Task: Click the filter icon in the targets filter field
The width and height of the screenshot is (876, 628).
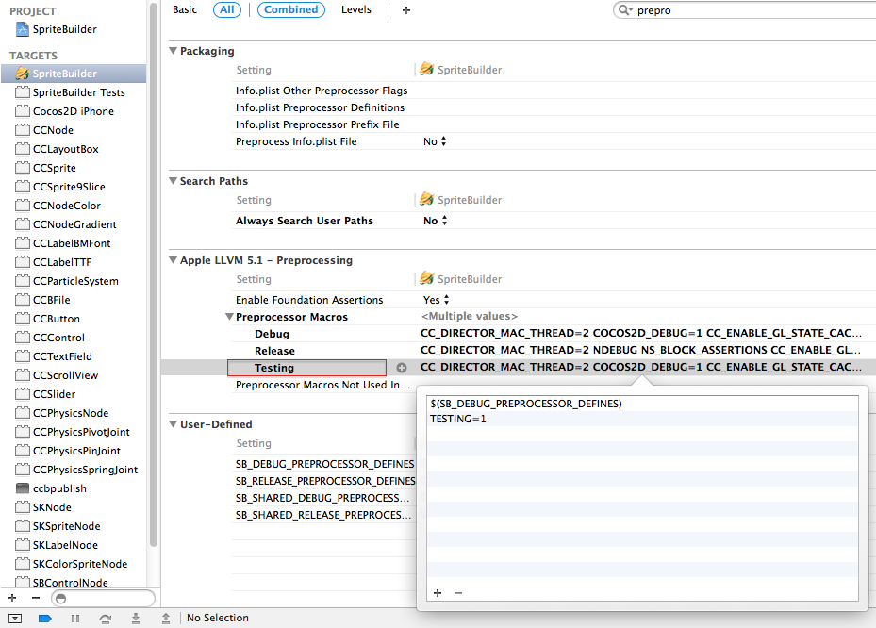Action: pos(61,599)
